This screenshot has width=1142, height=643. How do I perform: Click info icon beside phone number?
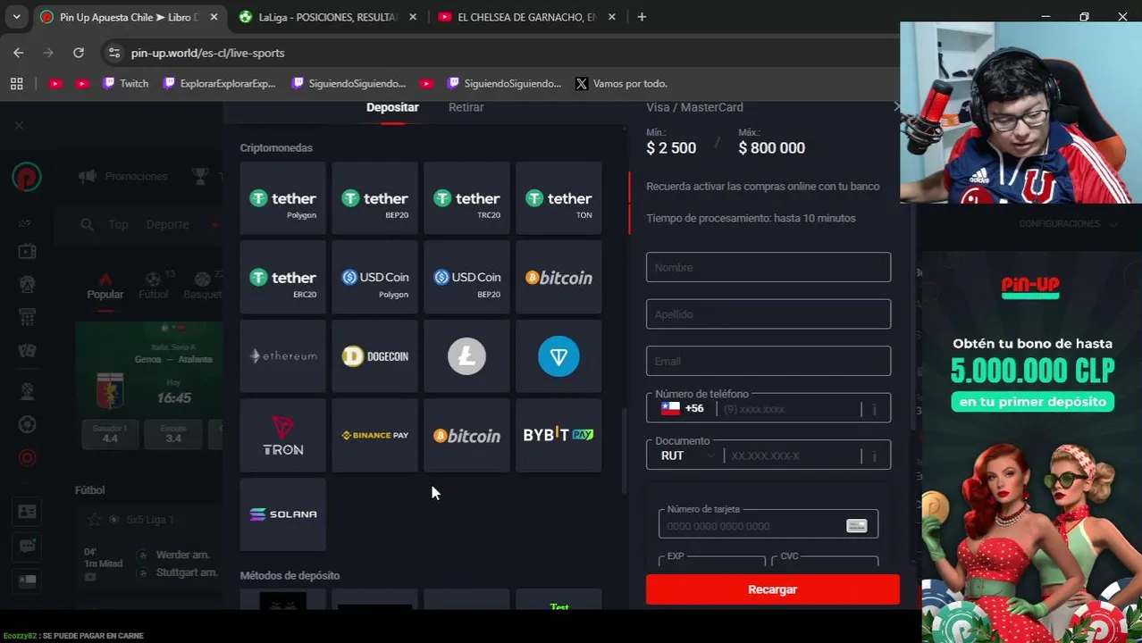tap(875, 409)
